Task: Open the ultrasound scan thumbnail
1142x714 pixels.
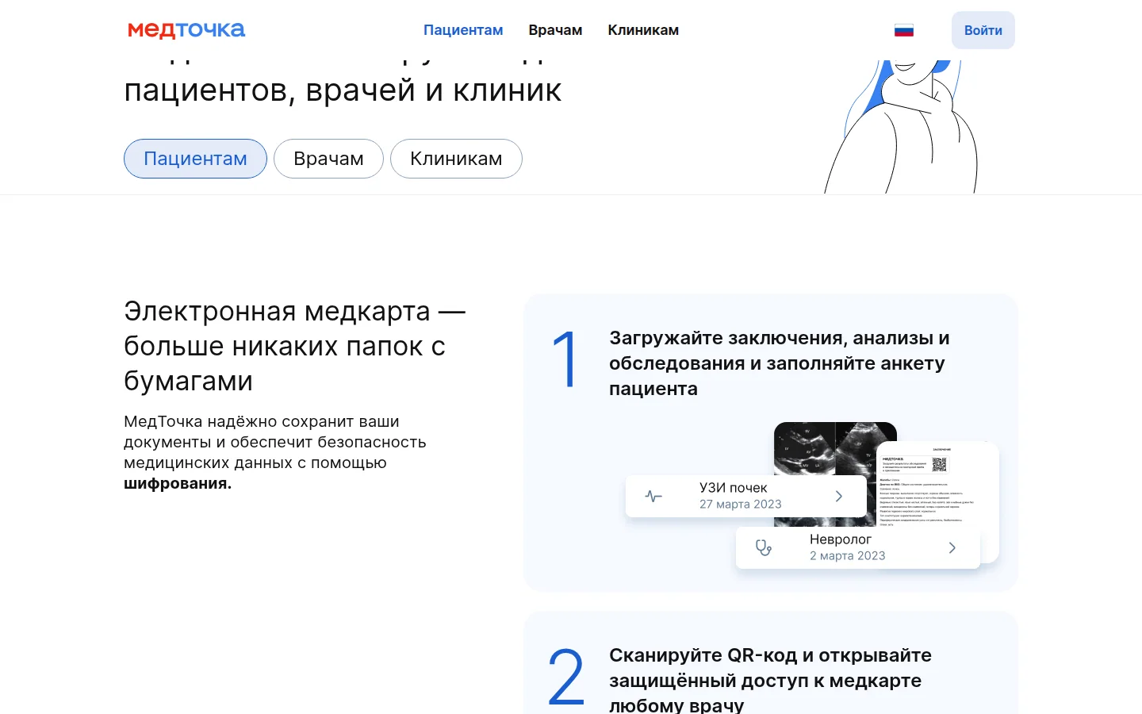Action: 835,449
